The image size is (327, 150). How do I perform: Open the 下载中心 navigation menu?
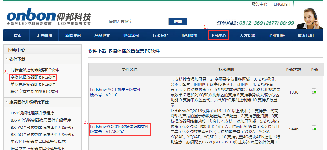coord(219,36)
